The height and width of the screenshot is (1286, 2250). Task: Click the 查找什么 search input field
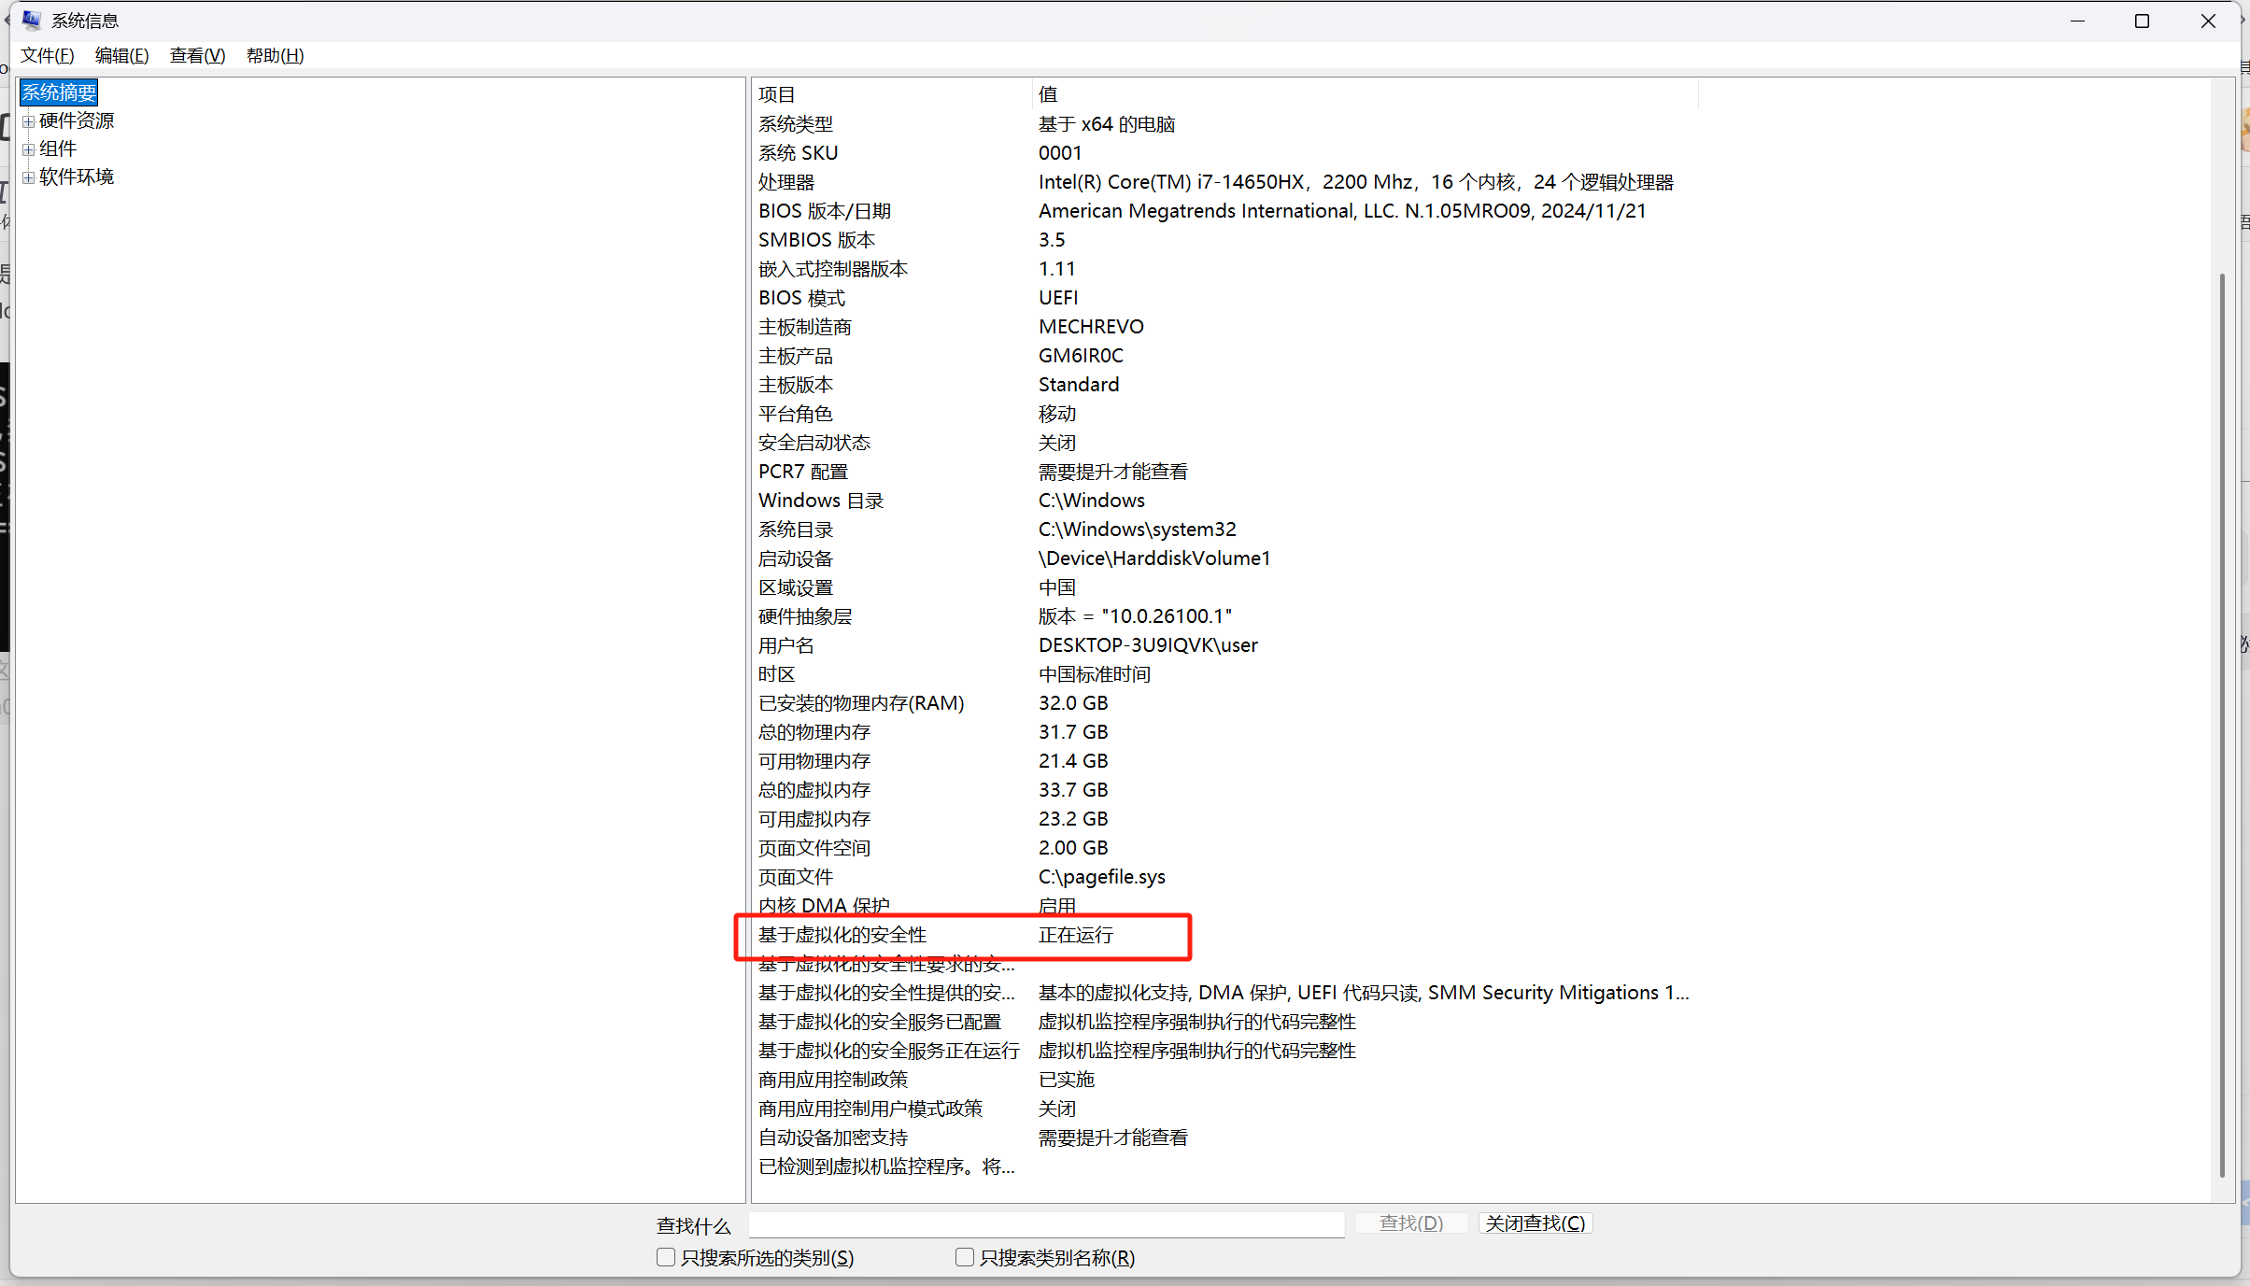(1046, 1224)
